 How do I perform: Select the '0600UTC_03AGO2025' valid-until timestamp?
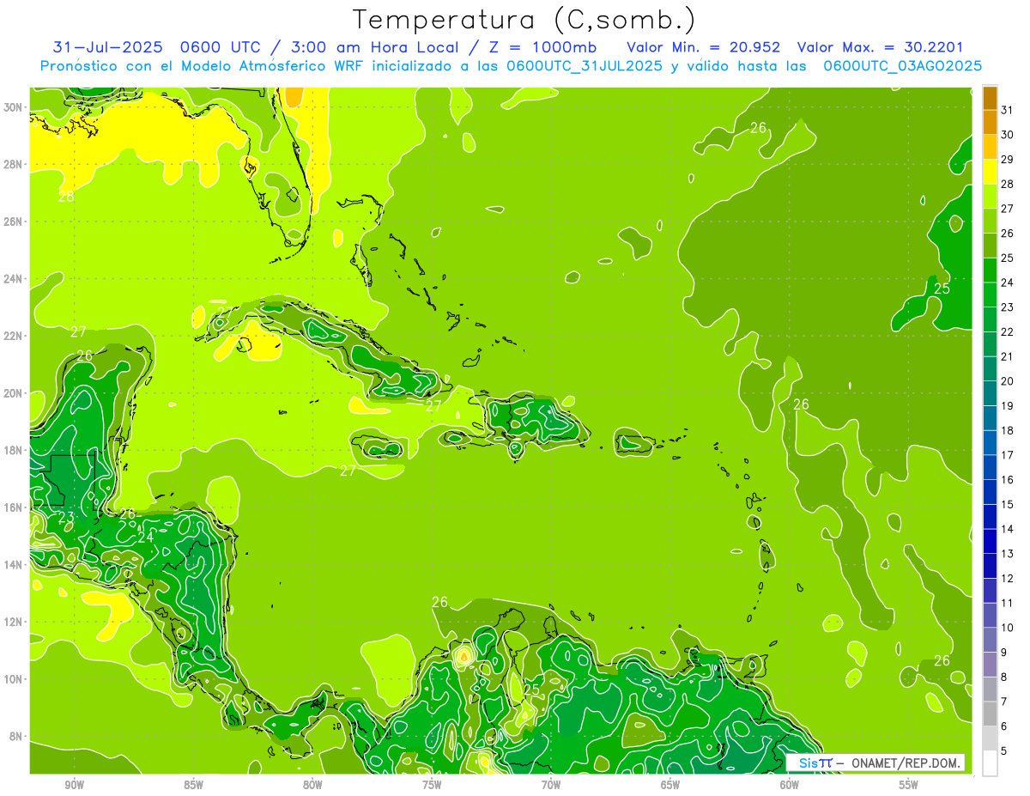pyautogui.click(x=902, y=66)
